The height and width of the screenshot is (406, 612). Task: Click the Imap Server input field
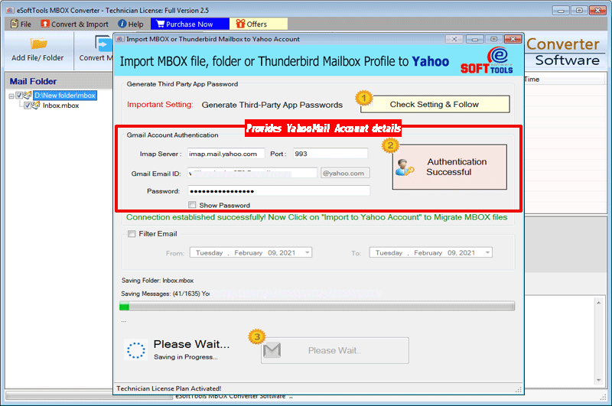click(226, 154)
